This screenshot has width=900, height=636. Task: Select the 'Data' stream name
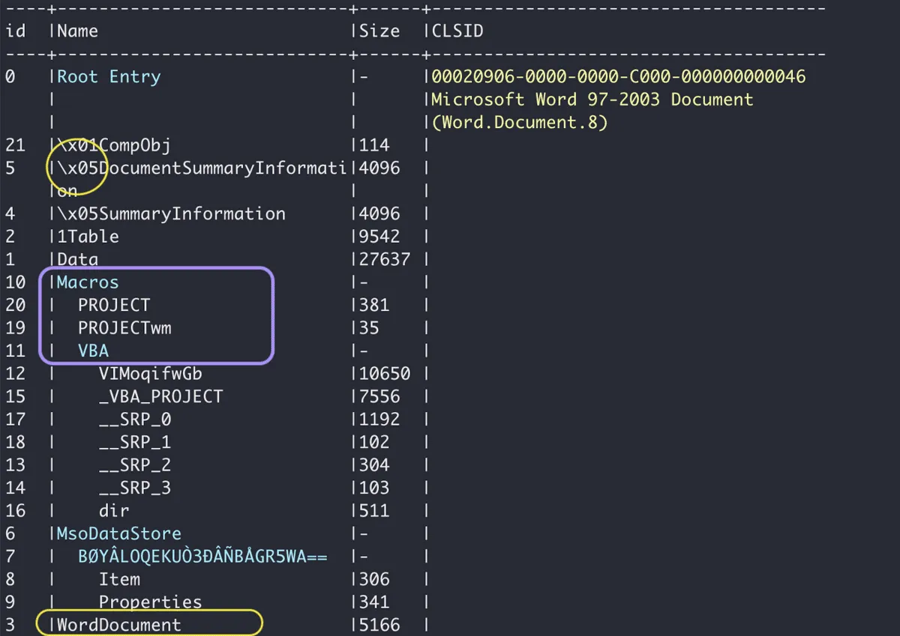(77, 259)
